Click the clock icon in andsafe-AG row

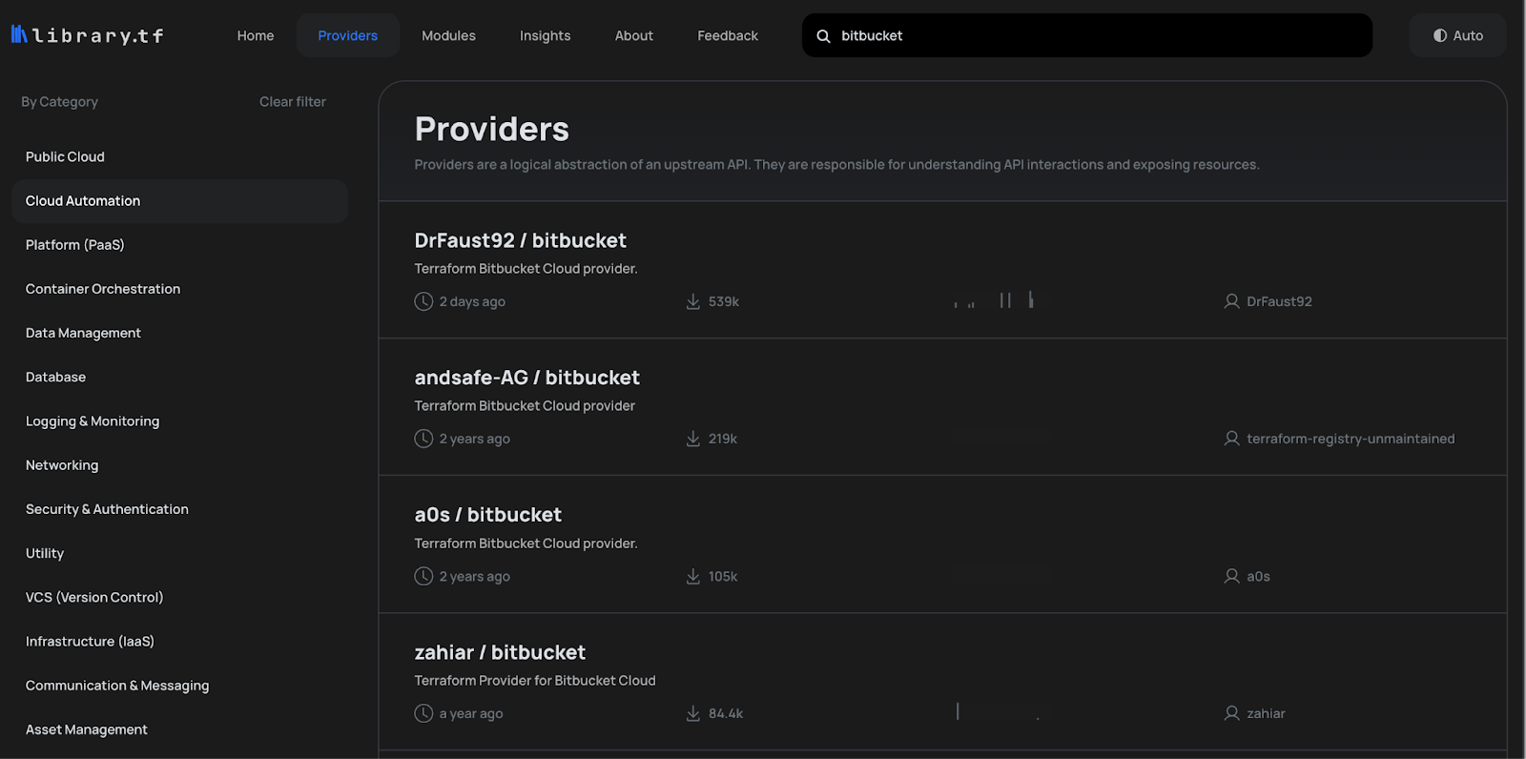(423, 439)
